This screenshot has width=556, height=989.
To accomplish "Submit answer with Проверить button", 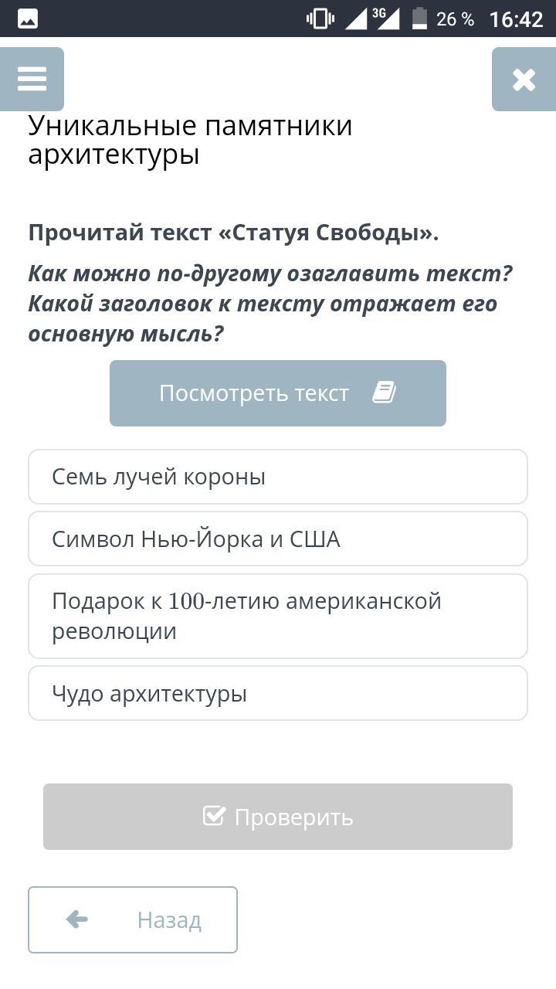I will 278,817.
